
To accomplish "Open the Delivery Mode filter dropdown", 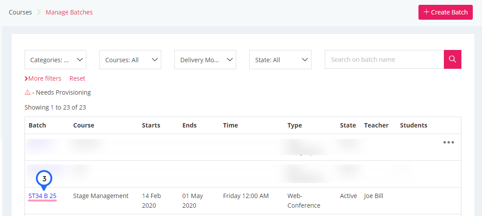I will coord(205,60).
